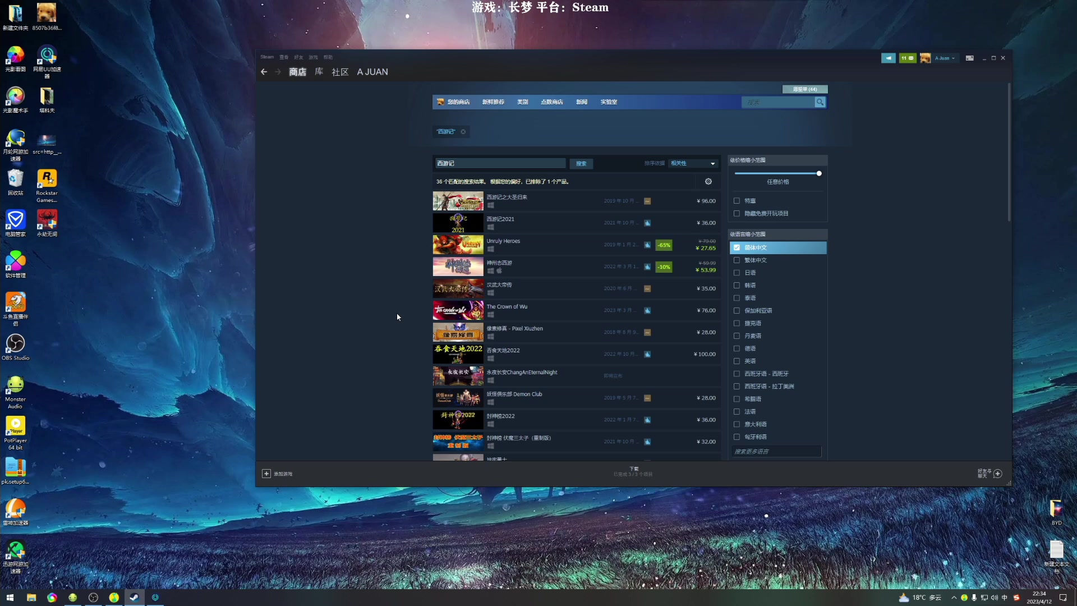
Task: Select the 社区 Community tab
Action: point(339,72)
